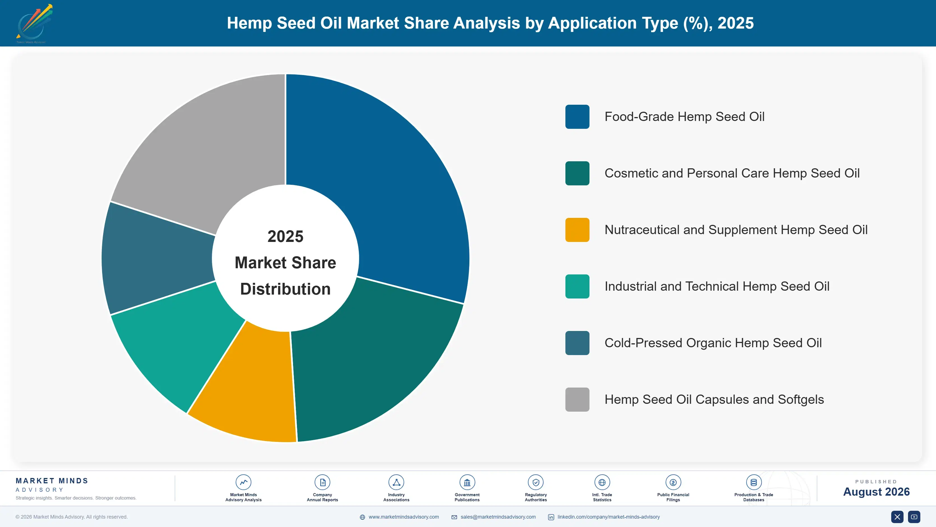Viewport: 936px width, 527px height.
Task: Click 'Hemp Seed Oil Capsules and Softgels' label
Action: pyautogui.click(x=714, y=399)
